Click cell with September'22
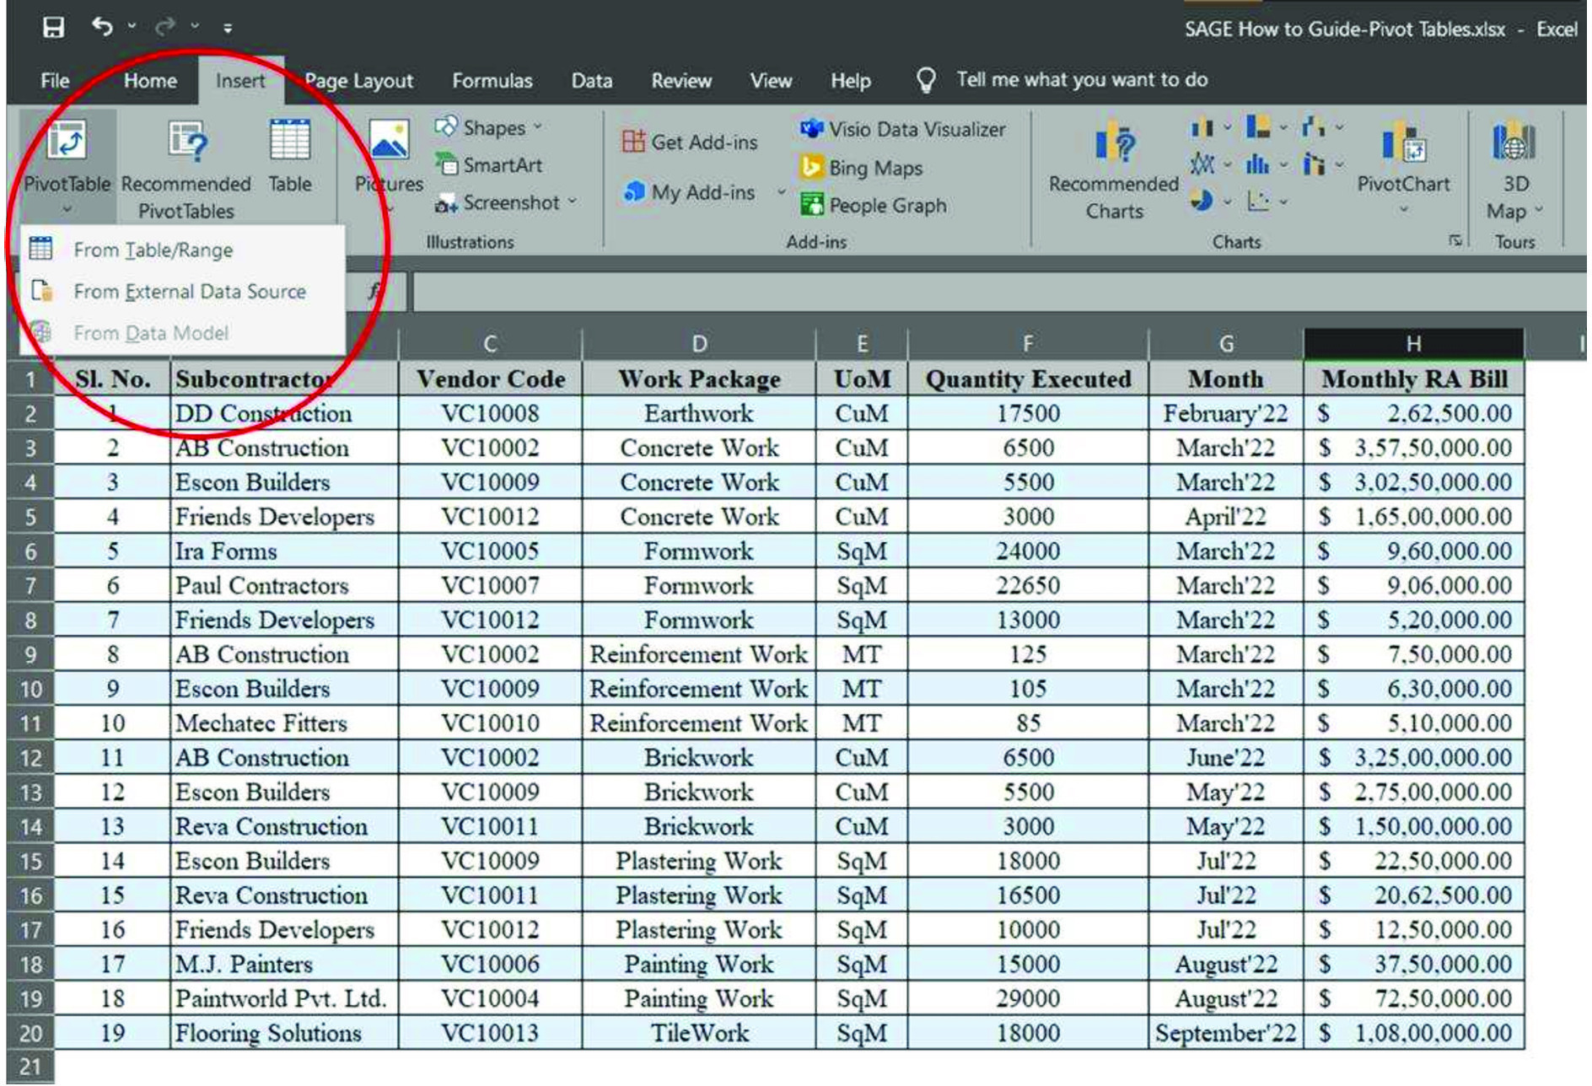This screenshot has width=1592, height=1086. (x=1225, y=1034)
